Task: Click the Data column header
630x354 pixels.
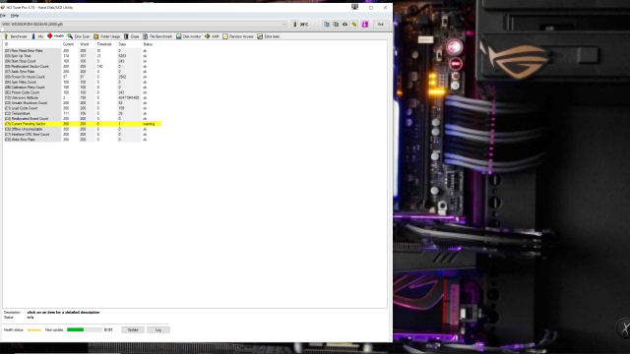Action: click(x=129, y=44)
